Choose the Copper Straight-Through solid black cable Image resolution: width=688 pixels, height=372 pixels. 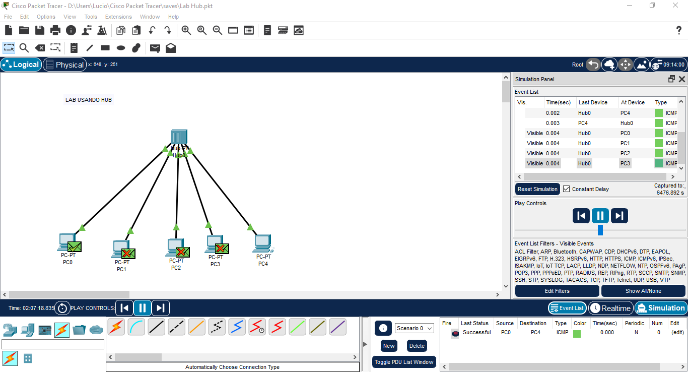[x=157, y=327]
